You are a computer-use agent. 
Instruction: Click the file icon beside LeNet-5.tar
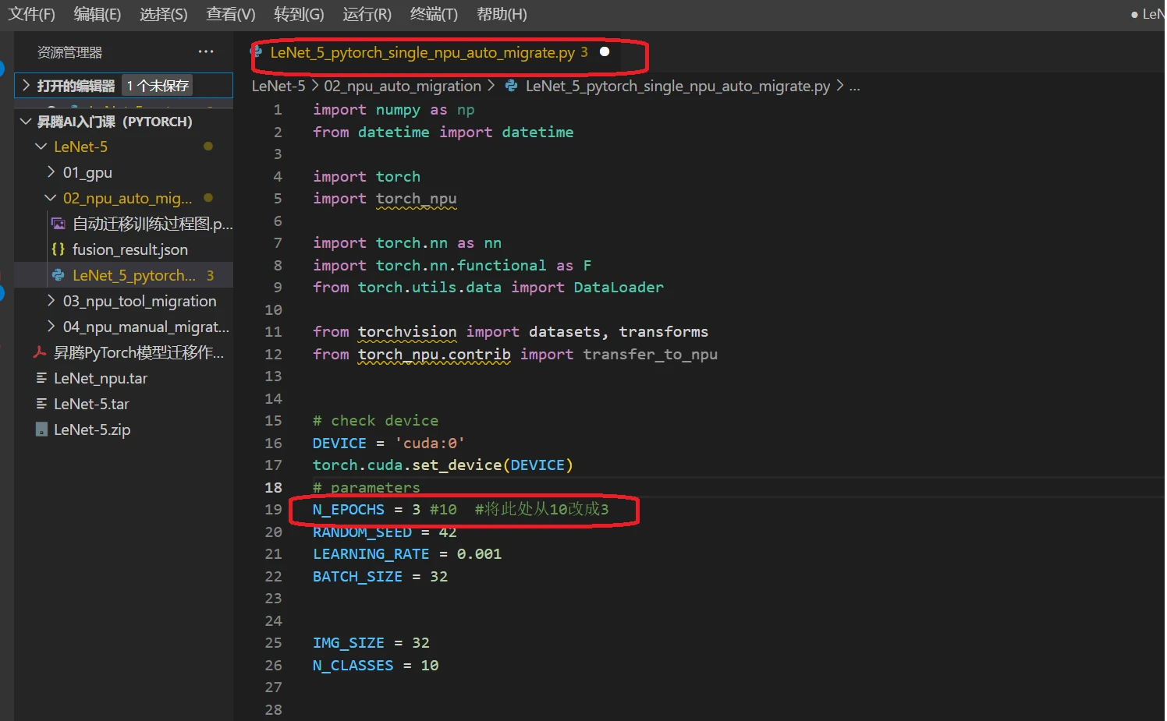[41, 404]
